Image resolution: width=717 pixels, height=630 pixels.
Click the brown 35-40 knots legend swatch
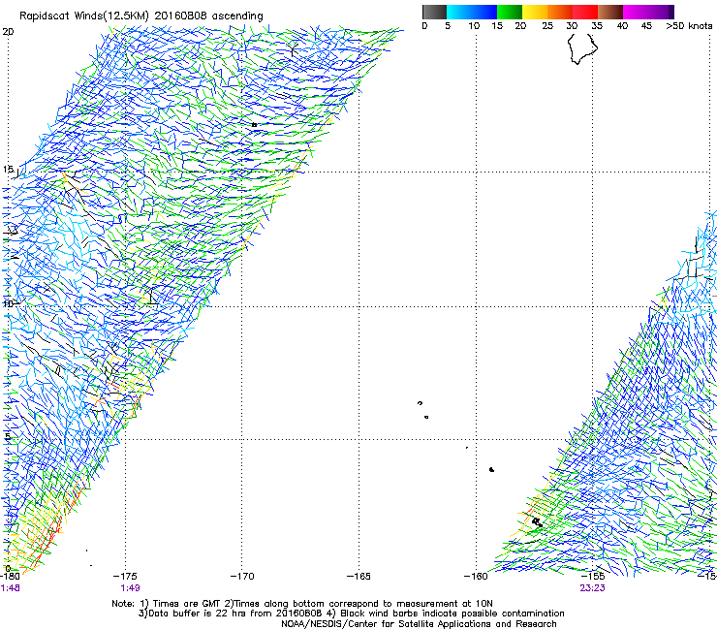pyautogui.click(x=610, y=12)
